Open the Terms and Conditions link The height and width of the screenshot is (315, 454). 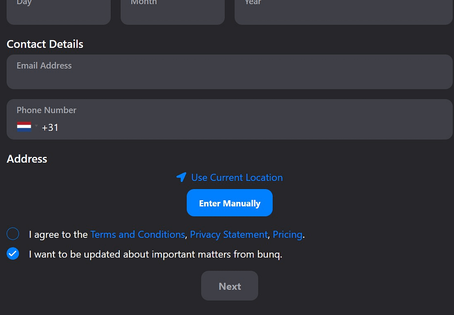[x=137, y=234]
